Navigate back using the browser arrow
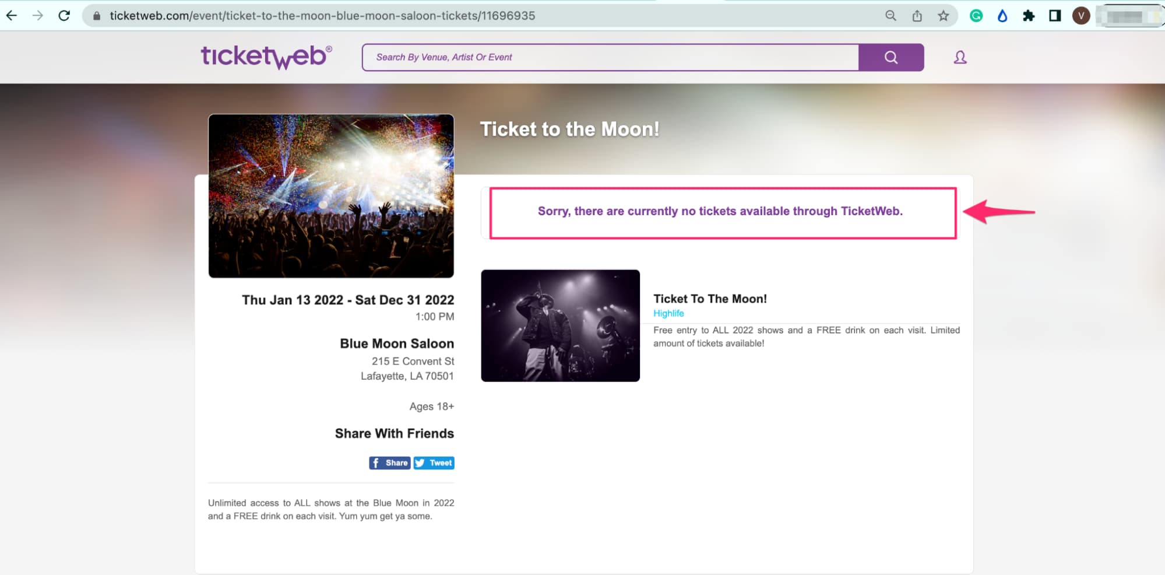Screen dimensions: 1165x575 pyautogui.click(x=12, y=16)
